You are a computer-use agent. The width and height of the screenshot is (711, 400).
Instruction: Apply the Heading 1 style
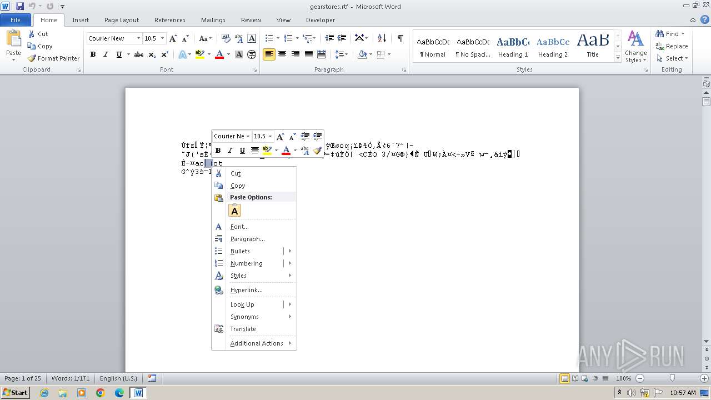[513, 46]
